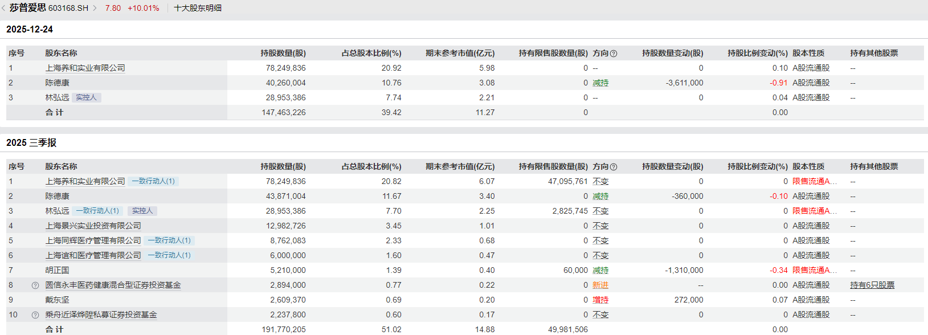The height and width of the screenshot is (335, 928).
Task: Click 一致行动人(1) tag next to 上海谊和医疗
Action: coord(169,255)
